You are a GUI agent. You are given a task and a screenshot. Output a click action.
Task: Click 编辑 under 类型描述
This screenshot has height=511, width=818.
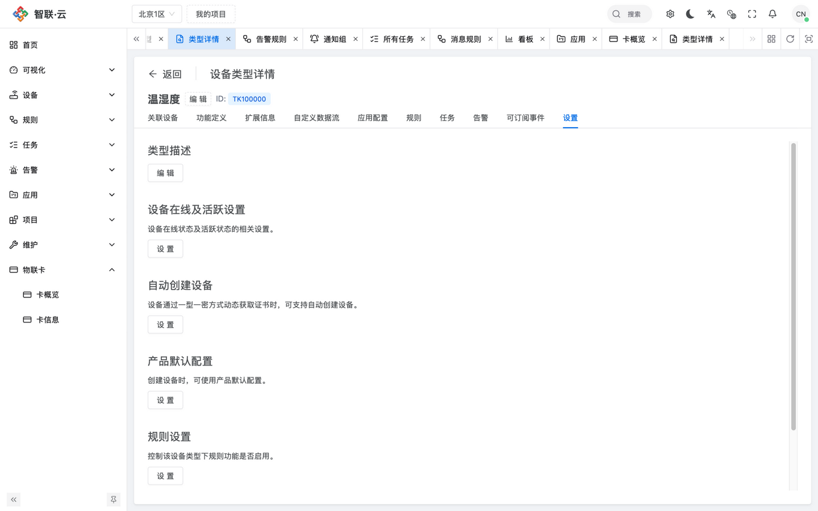(x=165, y=173)
